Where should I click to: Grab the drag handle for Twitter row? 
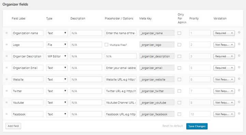6,91
